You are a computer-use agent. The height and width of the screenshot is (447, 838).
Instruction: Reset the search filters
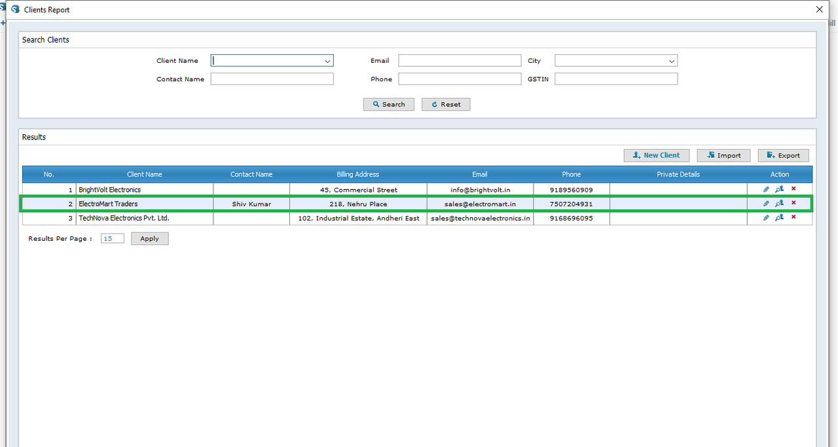pyautogui.click(x=446, y=104)
